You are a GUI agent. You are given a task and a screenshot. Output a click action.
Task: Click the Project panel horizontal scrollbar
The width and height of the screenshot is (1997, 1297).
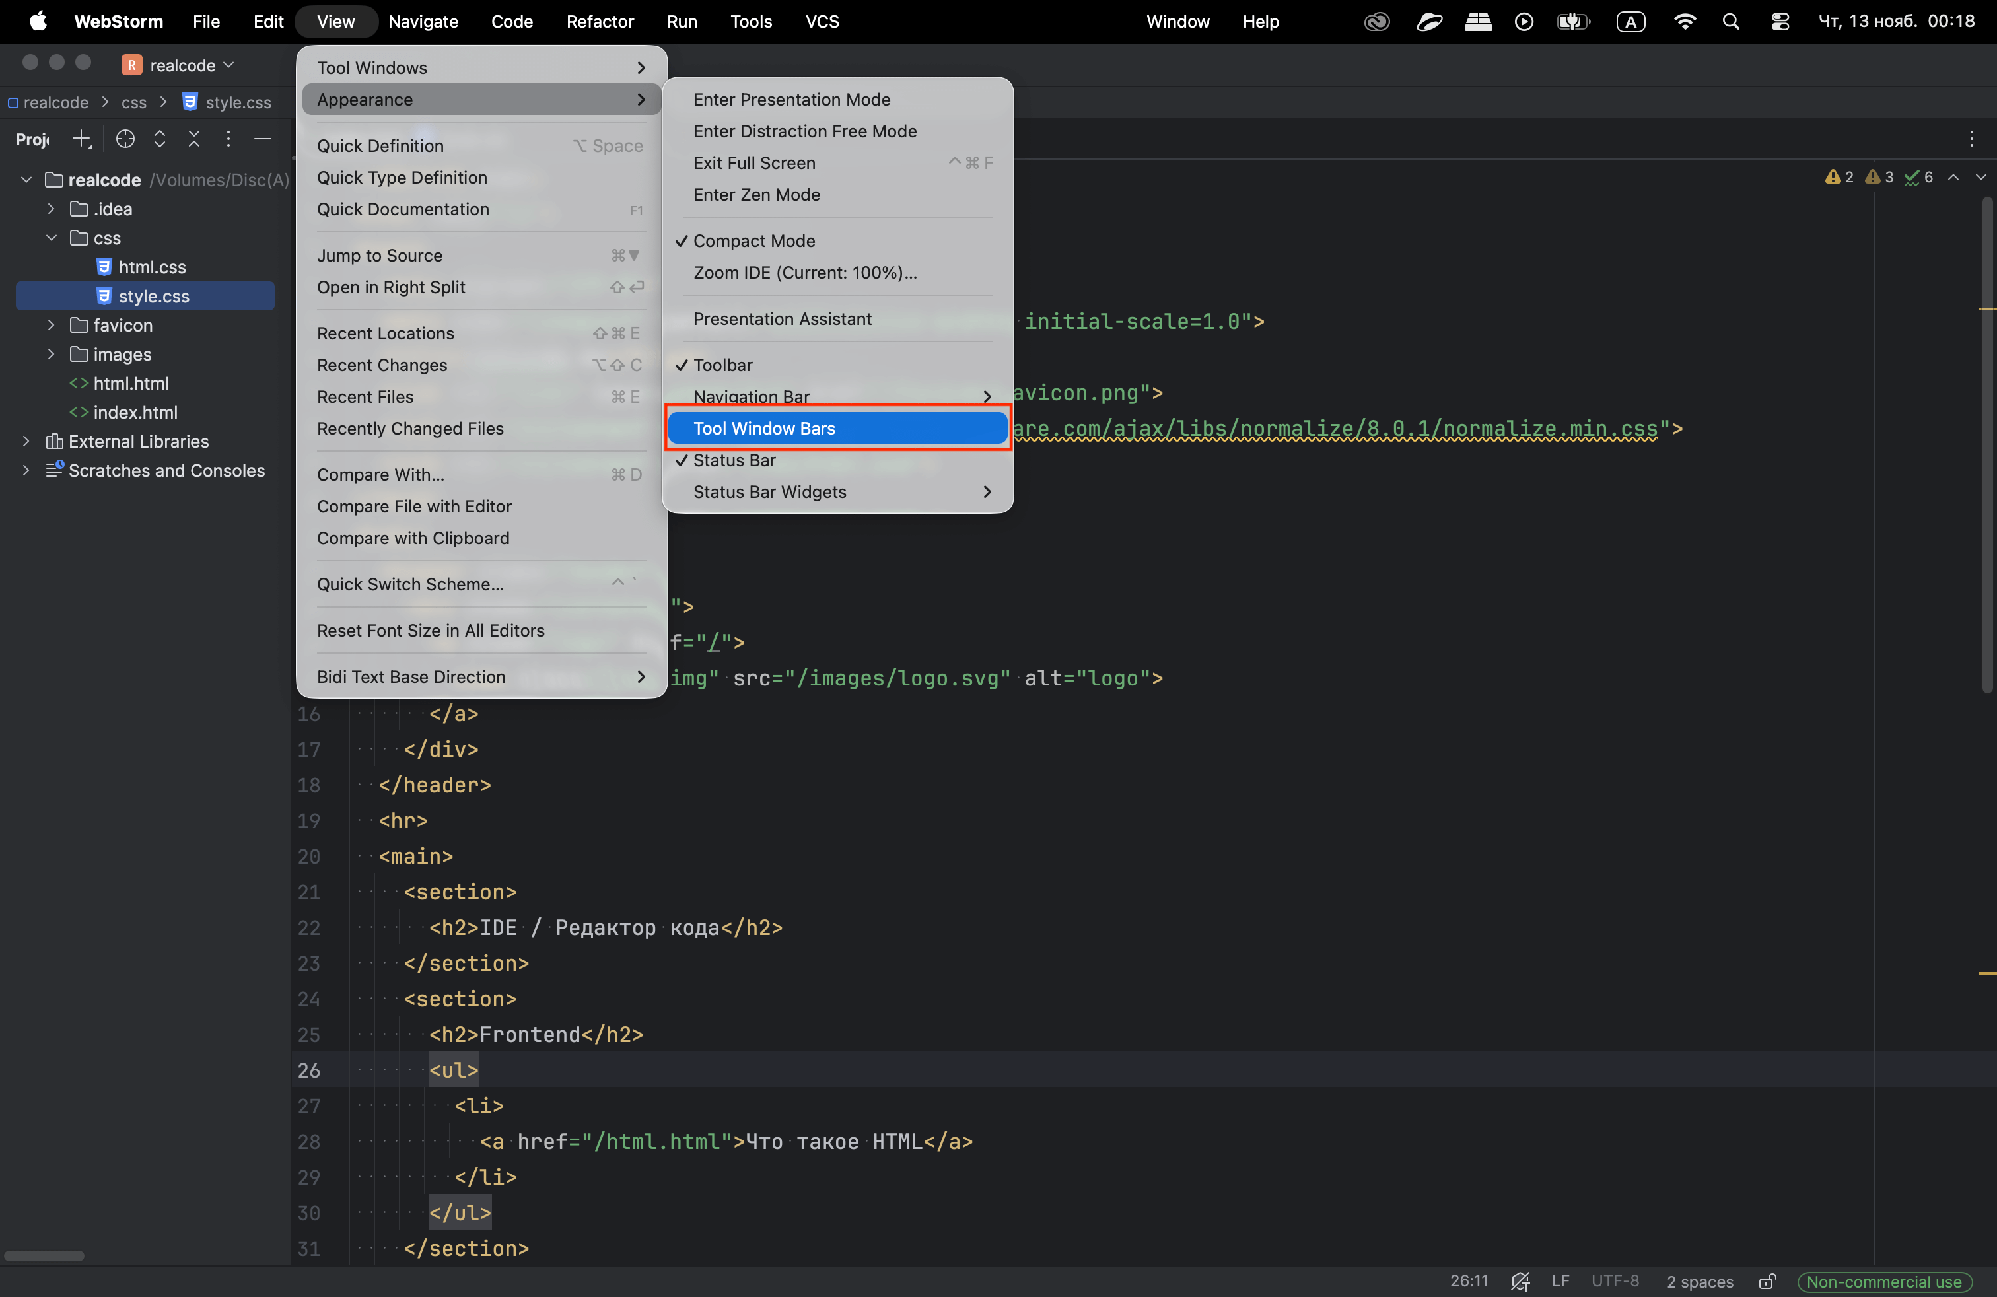(x=44, y=1255)
